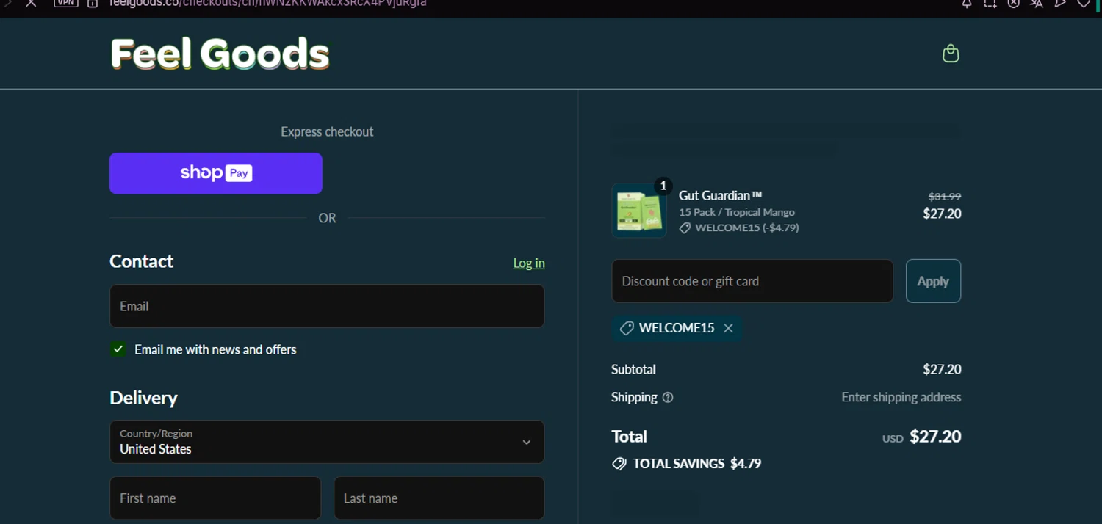
Task: Click the Gut Guardian product thumbnail
Action: pos(638,211)
